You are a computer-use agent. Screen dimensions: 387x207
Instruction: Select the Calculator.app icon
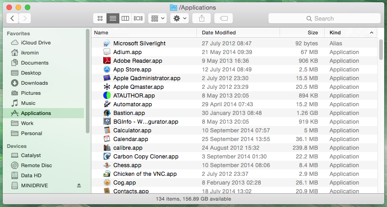[107, 130]
